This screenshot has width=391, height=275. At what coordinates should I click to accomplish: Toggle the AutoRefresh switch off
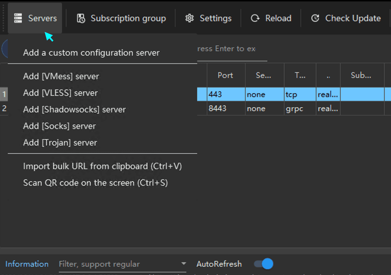tap(264, 264)
